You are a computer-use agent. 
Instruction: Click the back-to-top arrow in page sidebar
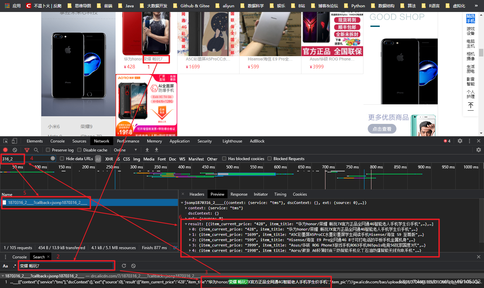(471, 106)
